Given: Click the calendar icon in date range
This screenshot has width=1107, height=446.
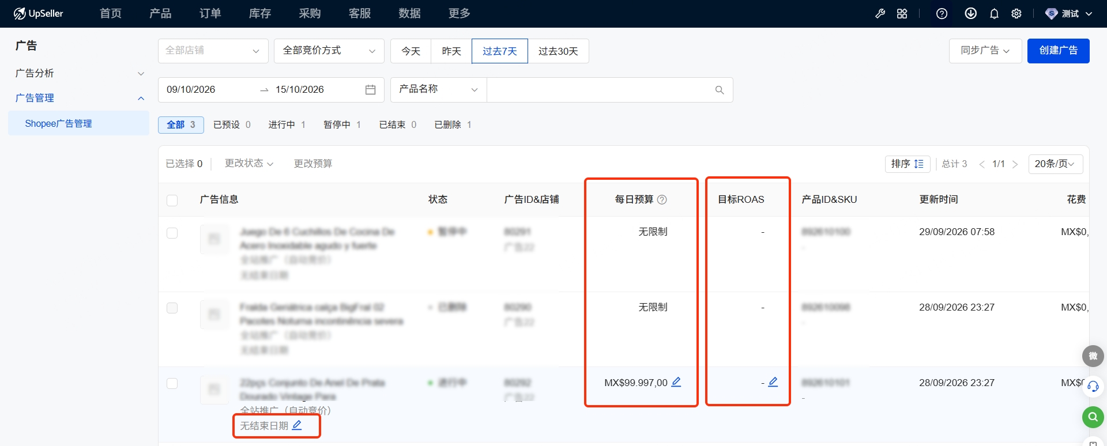Looking at the screenshot, I should (x=370, y=90).
